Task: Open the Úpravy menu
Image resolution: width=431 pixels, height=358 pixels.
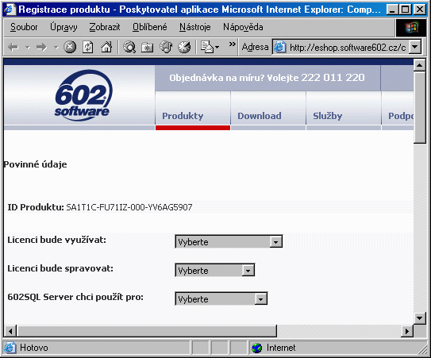Action: click(63, 27)
